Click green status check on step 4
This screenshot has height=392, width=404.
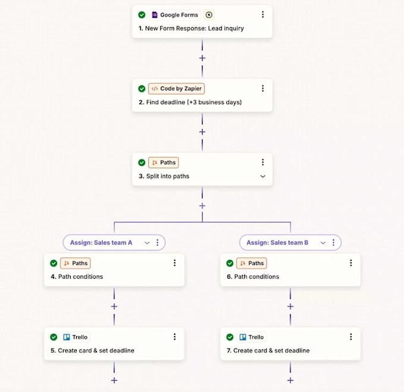click(53, 263)
